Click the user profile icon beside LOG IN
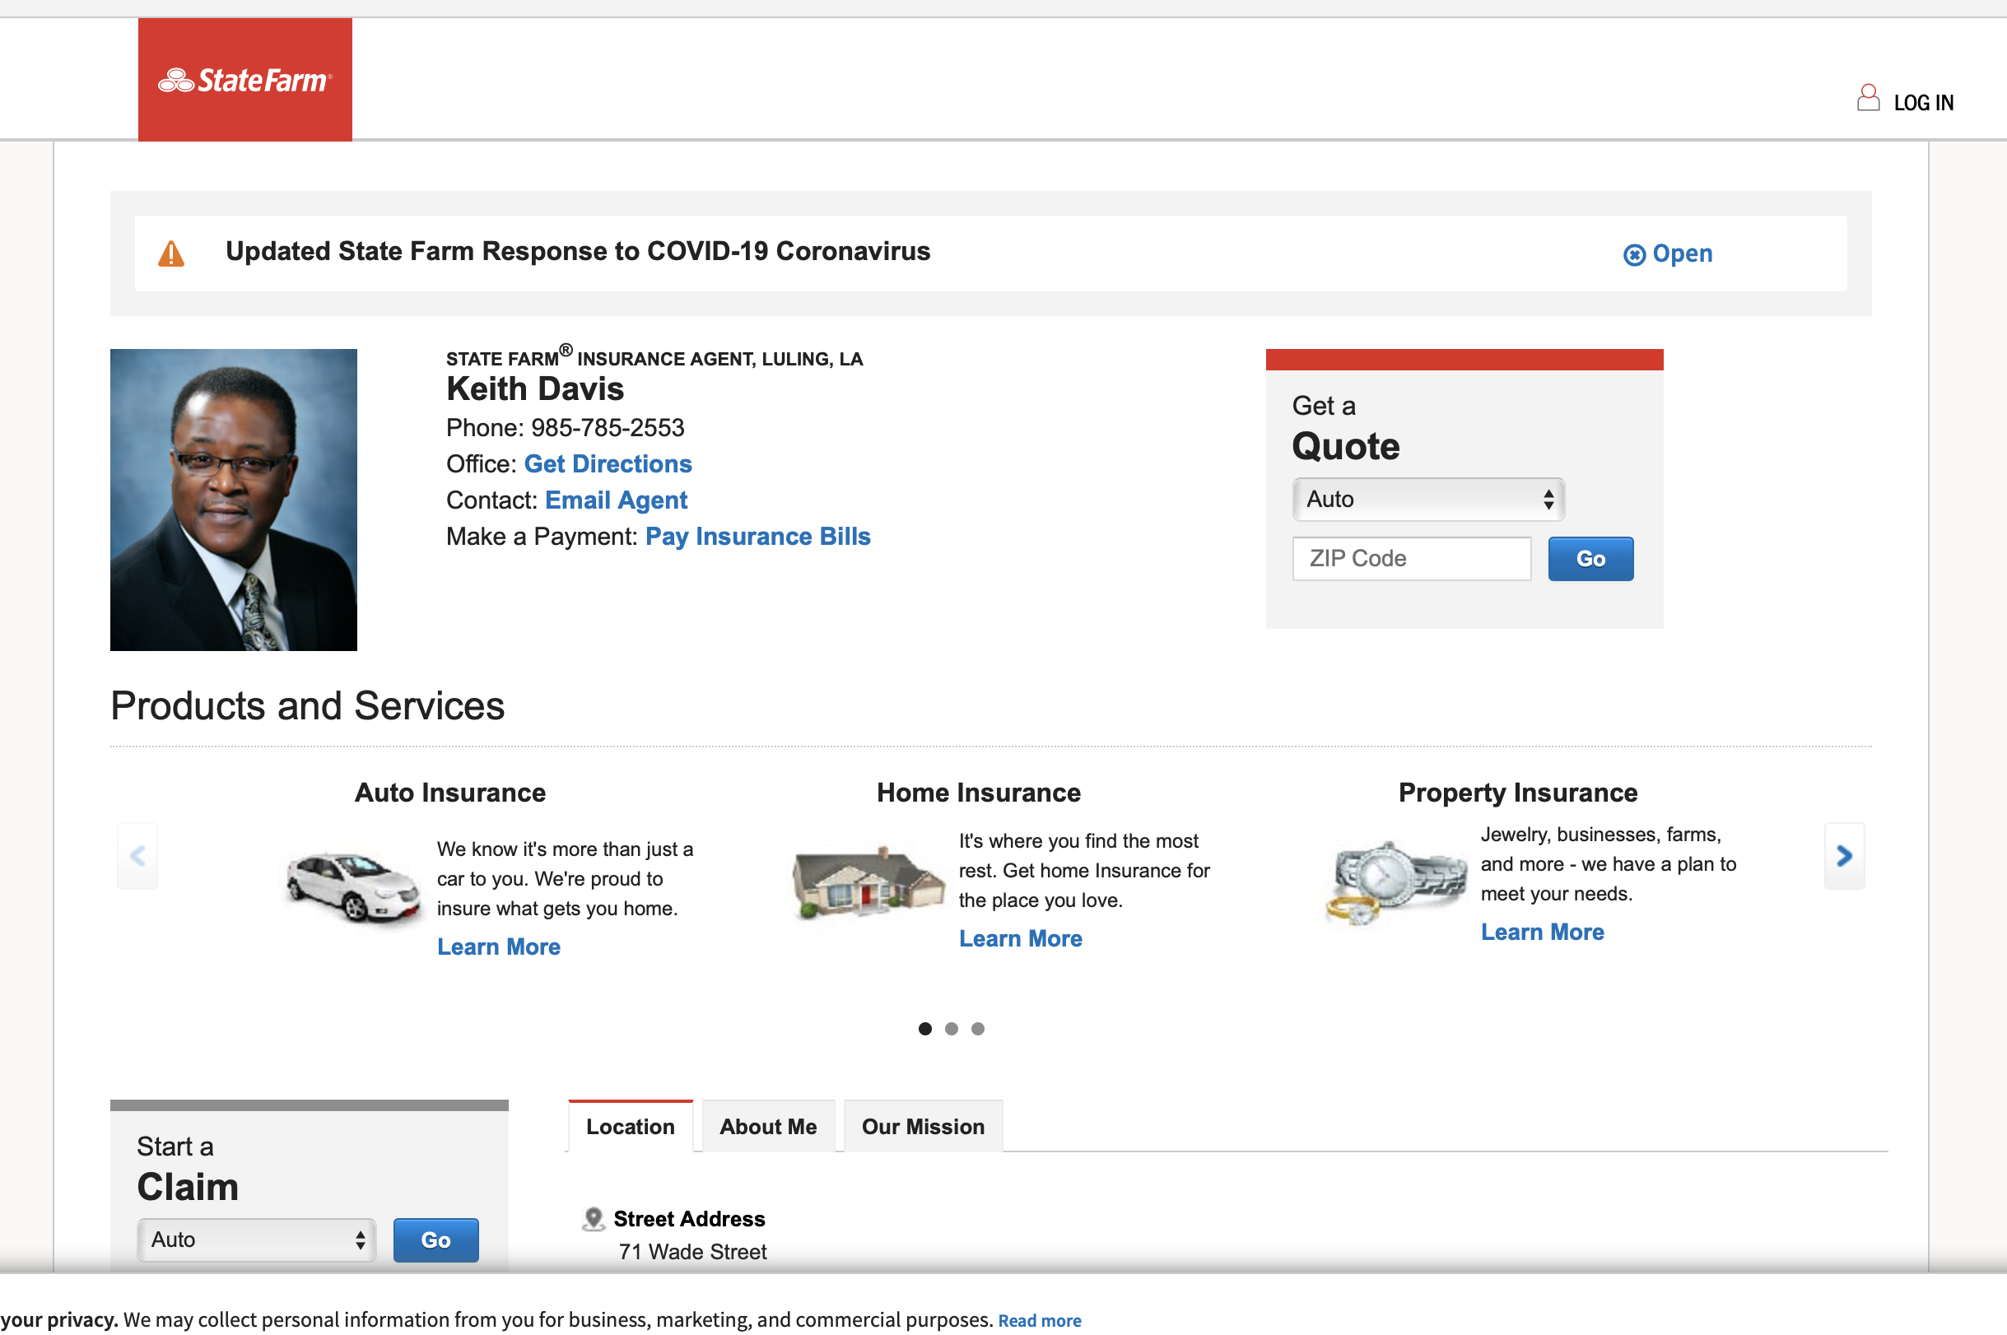The width and height of the screenshot is (2007, 1335). (x=1867, y=99)
